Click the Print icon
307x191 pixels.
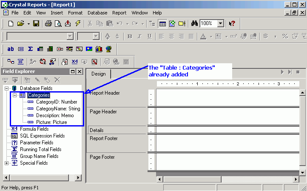tap(48, 23)
